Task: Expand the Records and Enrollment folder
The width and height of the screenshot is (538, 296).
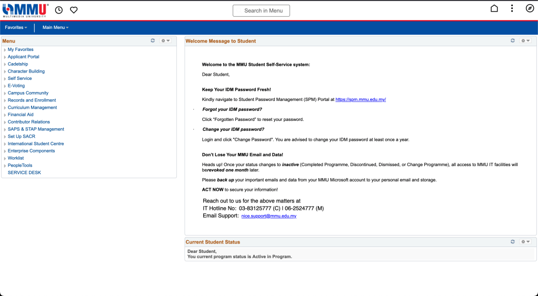Action: (x=32, y=100)
